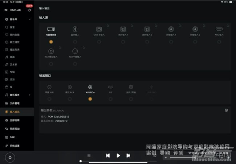Open the play queue list icon
The image size is (236, 164).
pos(89,155)
